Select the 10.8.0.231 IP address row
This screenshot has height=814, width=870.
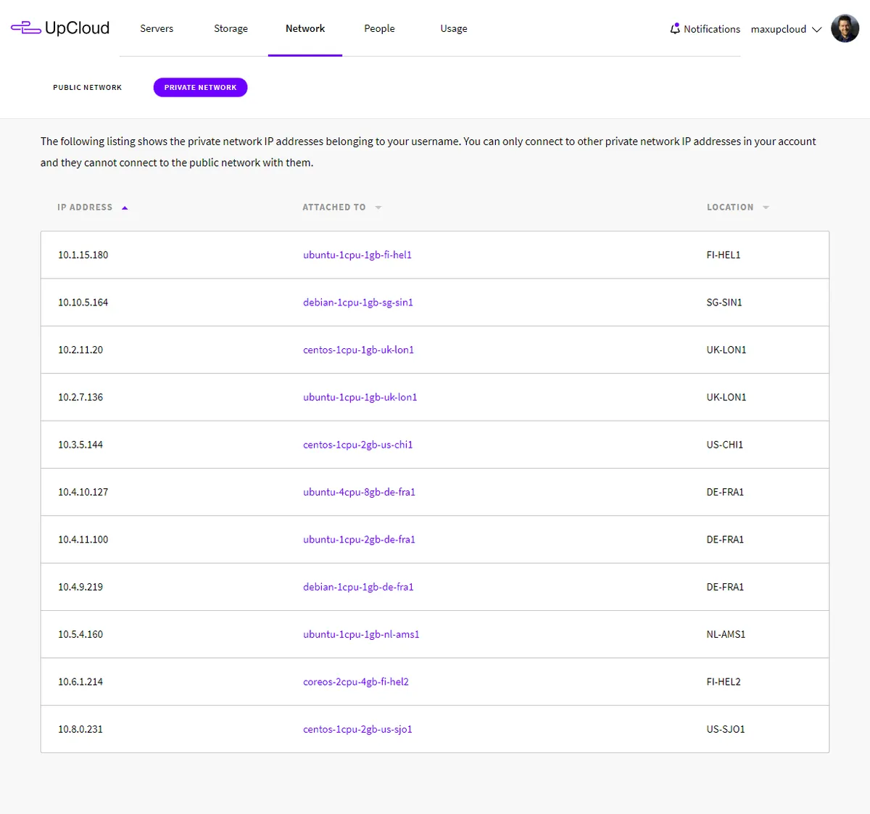[x=80, y=729]
